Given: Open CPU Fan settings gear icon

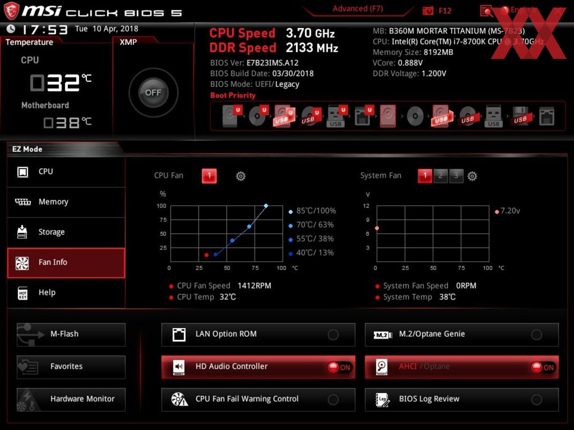Looking at the screenshot, I should coord(241,176).
